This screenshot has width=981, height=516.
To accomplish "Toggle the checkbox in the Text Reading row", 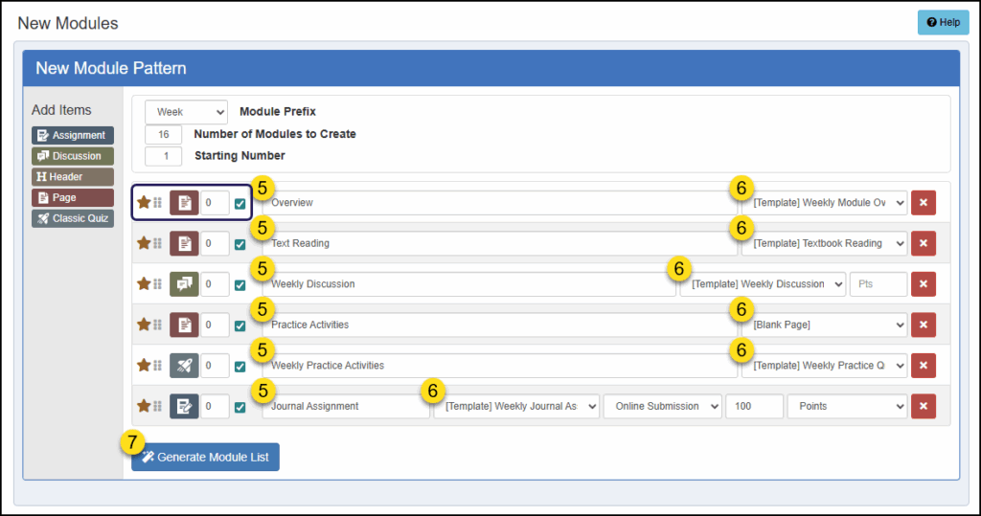I will 240,244.
